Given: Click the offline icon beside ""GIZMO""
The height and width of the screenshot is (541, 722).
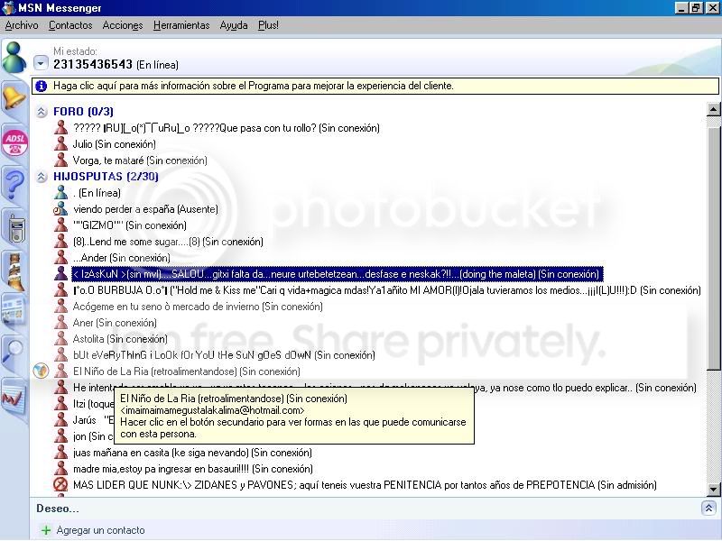Looking at the screenshot, I should [x=60, y=225].
